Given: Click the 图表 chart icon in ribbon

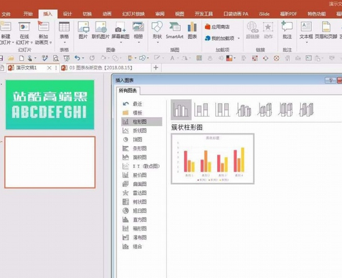Looking at the screenshot, I should [192, 31].
